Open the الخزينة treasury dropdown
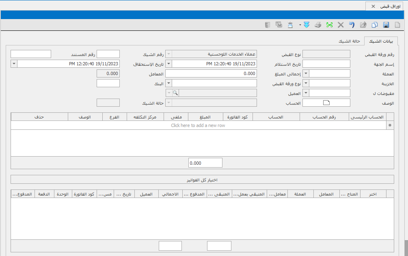The height and width of the screenshot is (256, 408). tap(307, 83)
